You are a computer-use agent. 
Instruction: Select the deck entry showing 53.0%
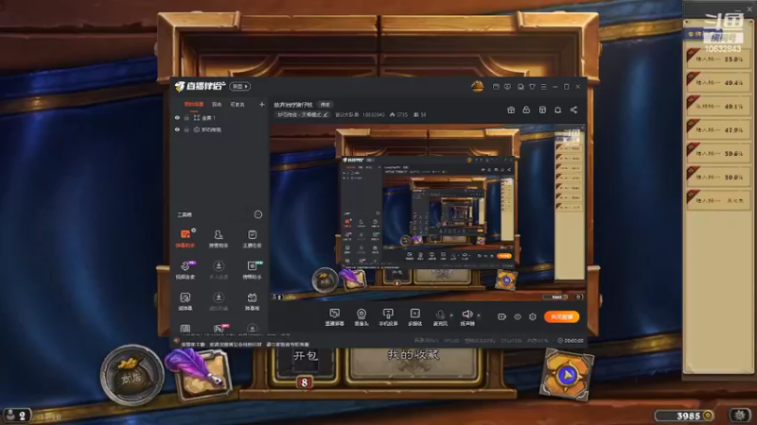pos(718,59)
